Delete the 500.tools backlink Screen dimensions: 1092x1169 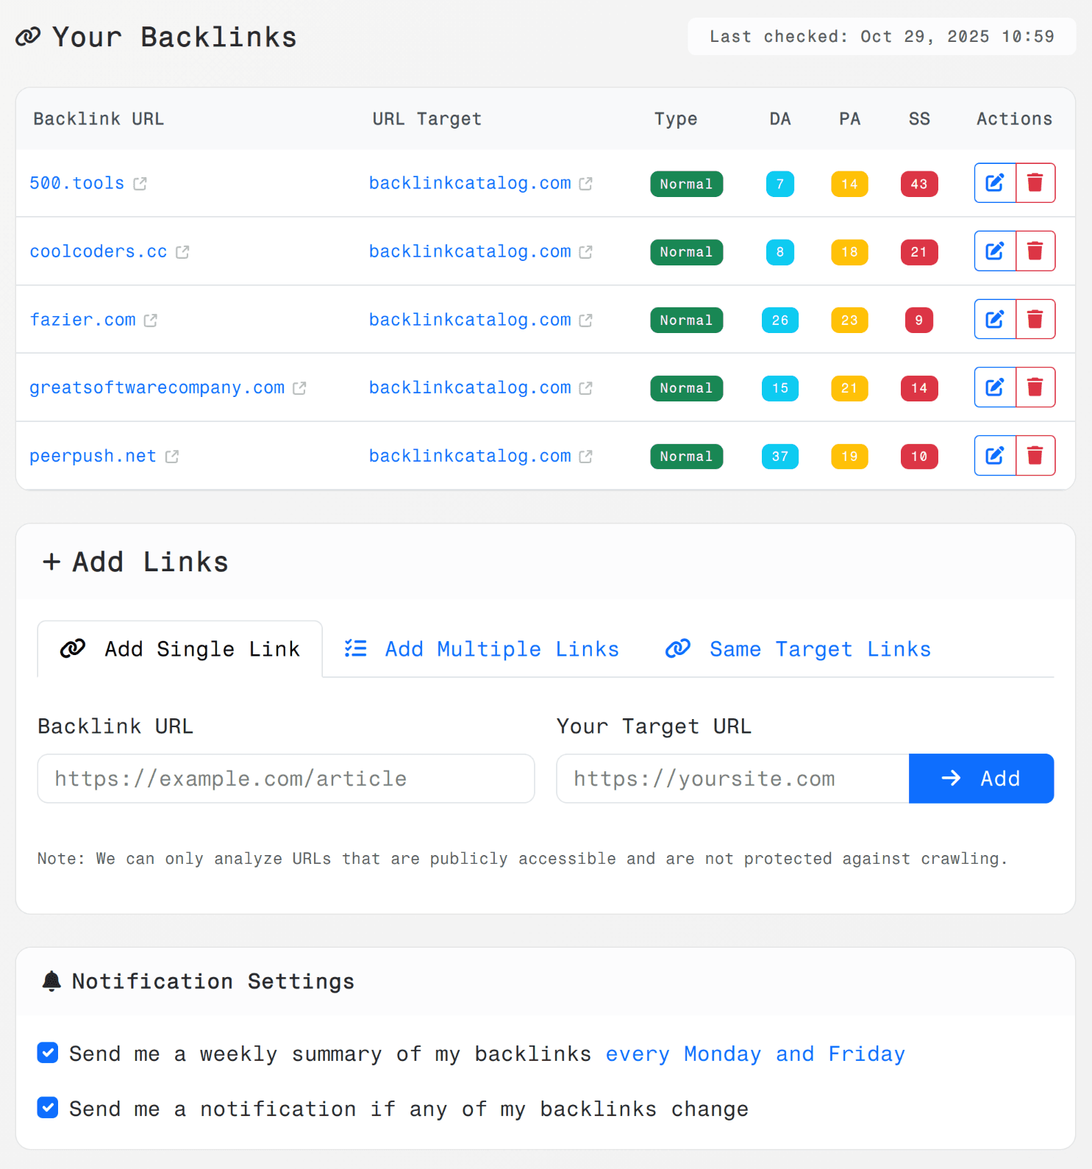[1035, 183]
